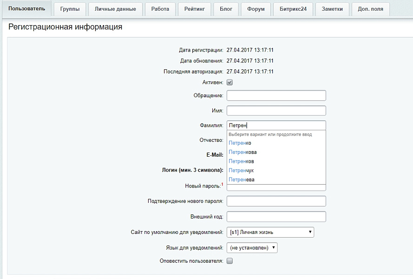Focus the Обращение input field
413x279 pixels.
tap(276, 95)
